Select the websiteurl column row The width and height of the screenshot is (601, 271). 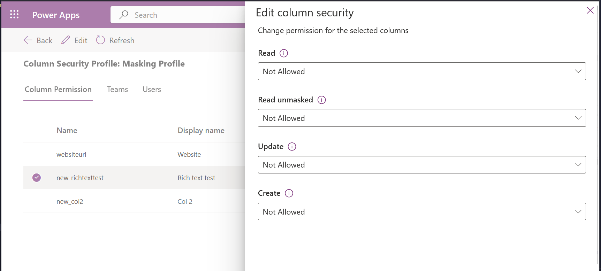[x=71, y=154]
